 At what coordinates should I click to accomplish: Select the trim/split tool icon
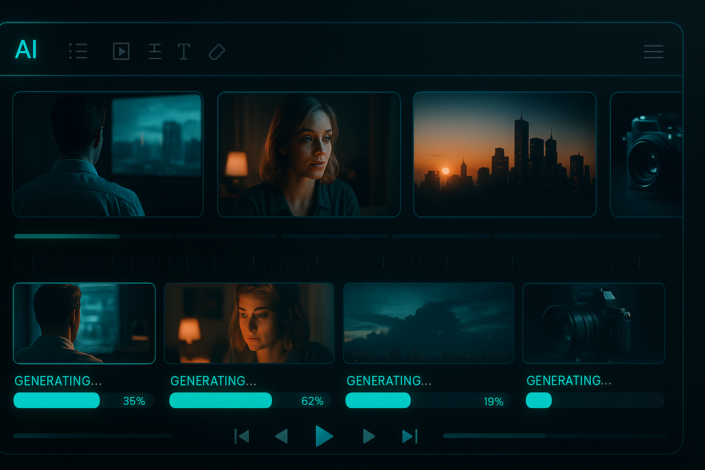tap(155, 51)
